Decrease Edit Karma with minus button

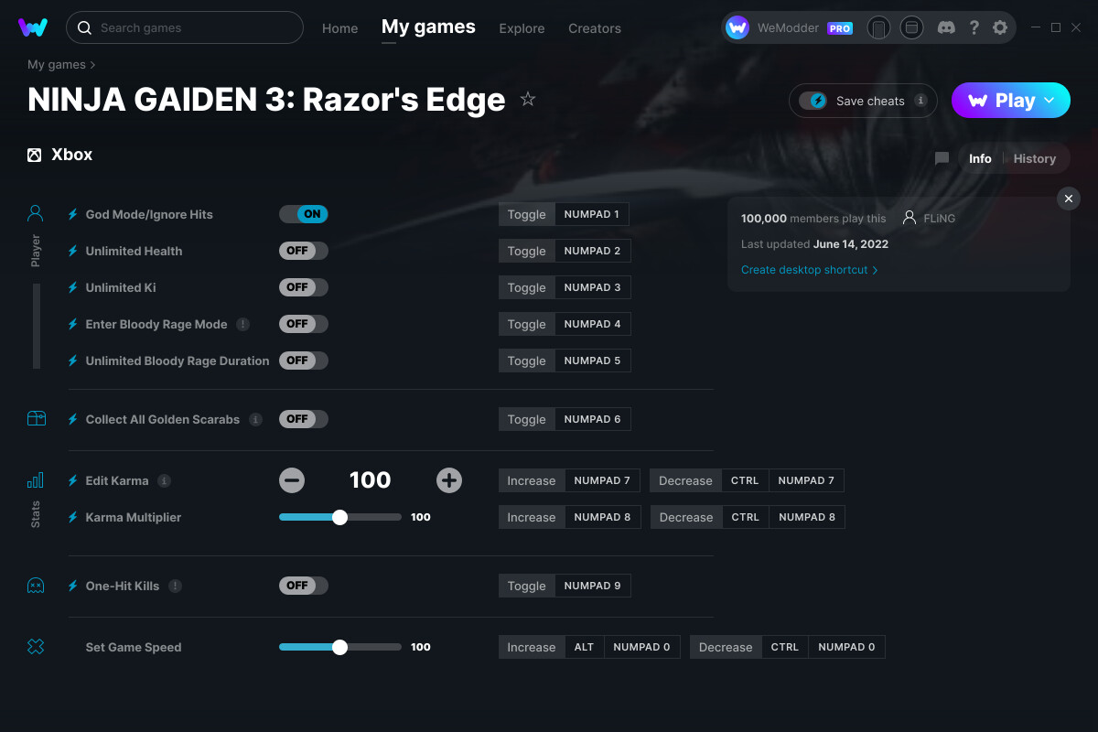[x=292, y=480]
